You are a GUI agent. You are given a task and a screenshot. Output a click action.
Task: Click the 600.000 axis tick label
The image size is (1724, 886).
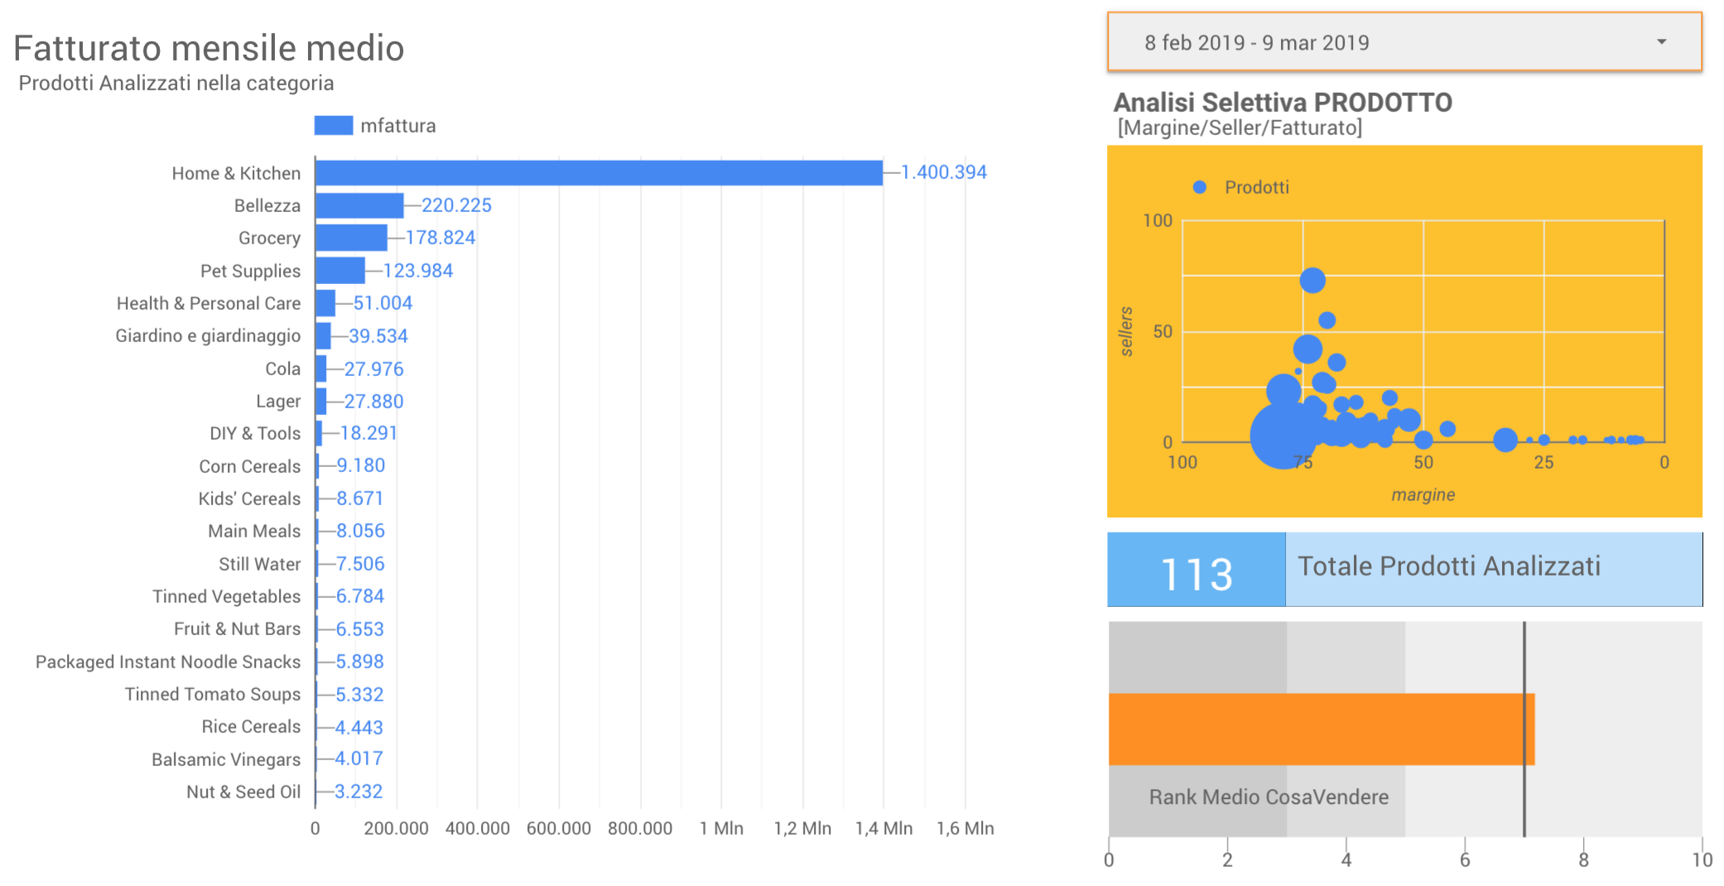(559, 829)
